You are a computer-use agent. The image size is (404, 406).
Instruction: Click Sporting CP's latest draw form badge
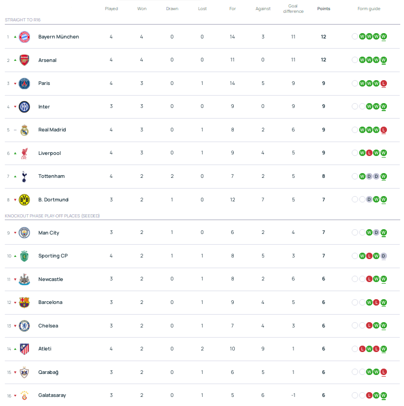click(384, 256)
